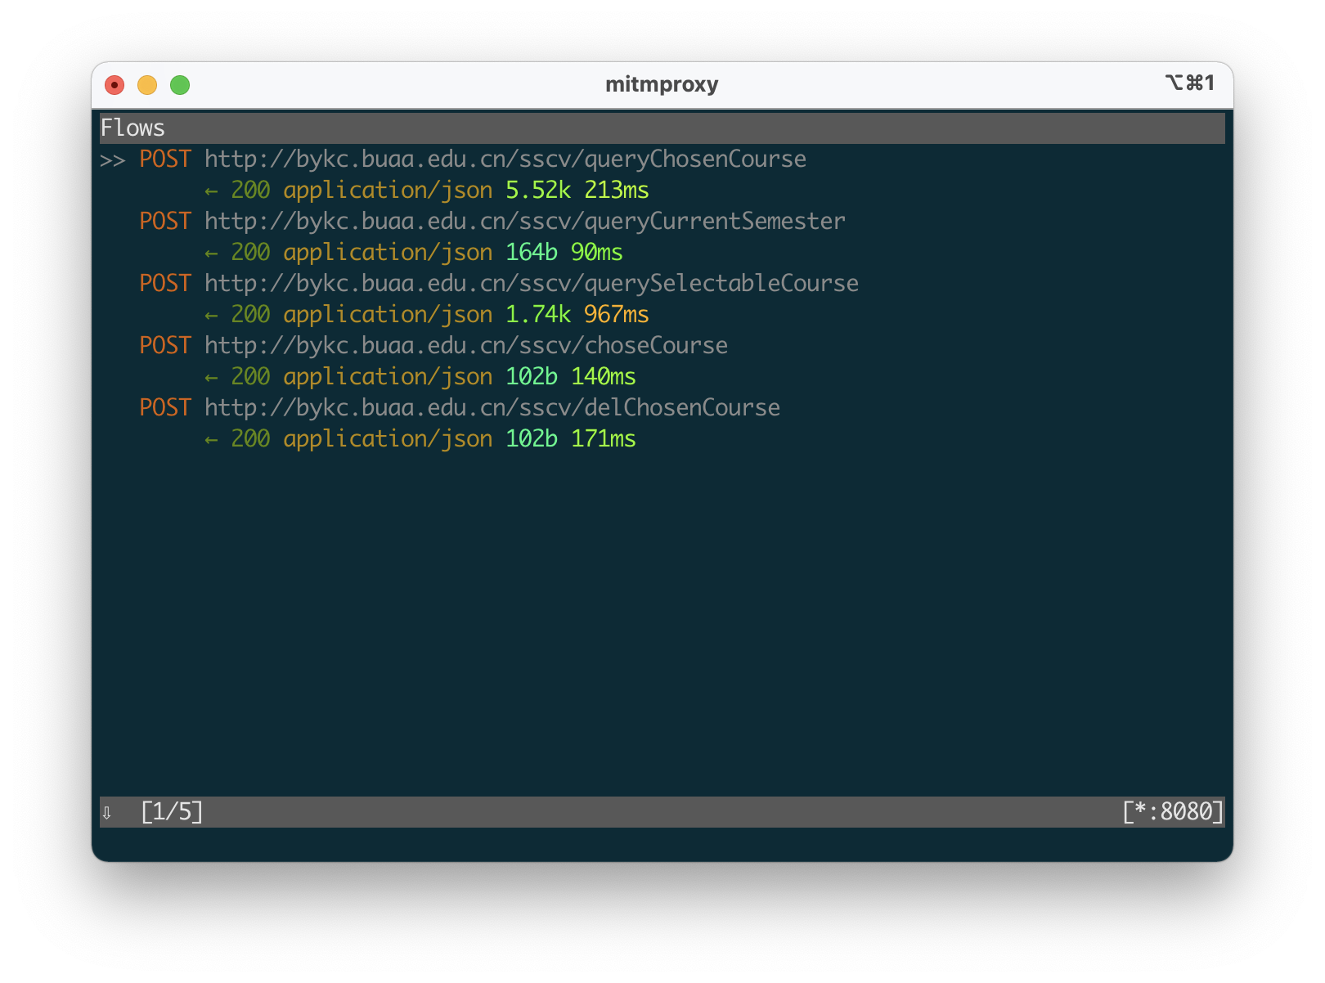Click application/json on the 967ms row
Image resolution: width=1325 pixels, height=983 pixels.
388,315
